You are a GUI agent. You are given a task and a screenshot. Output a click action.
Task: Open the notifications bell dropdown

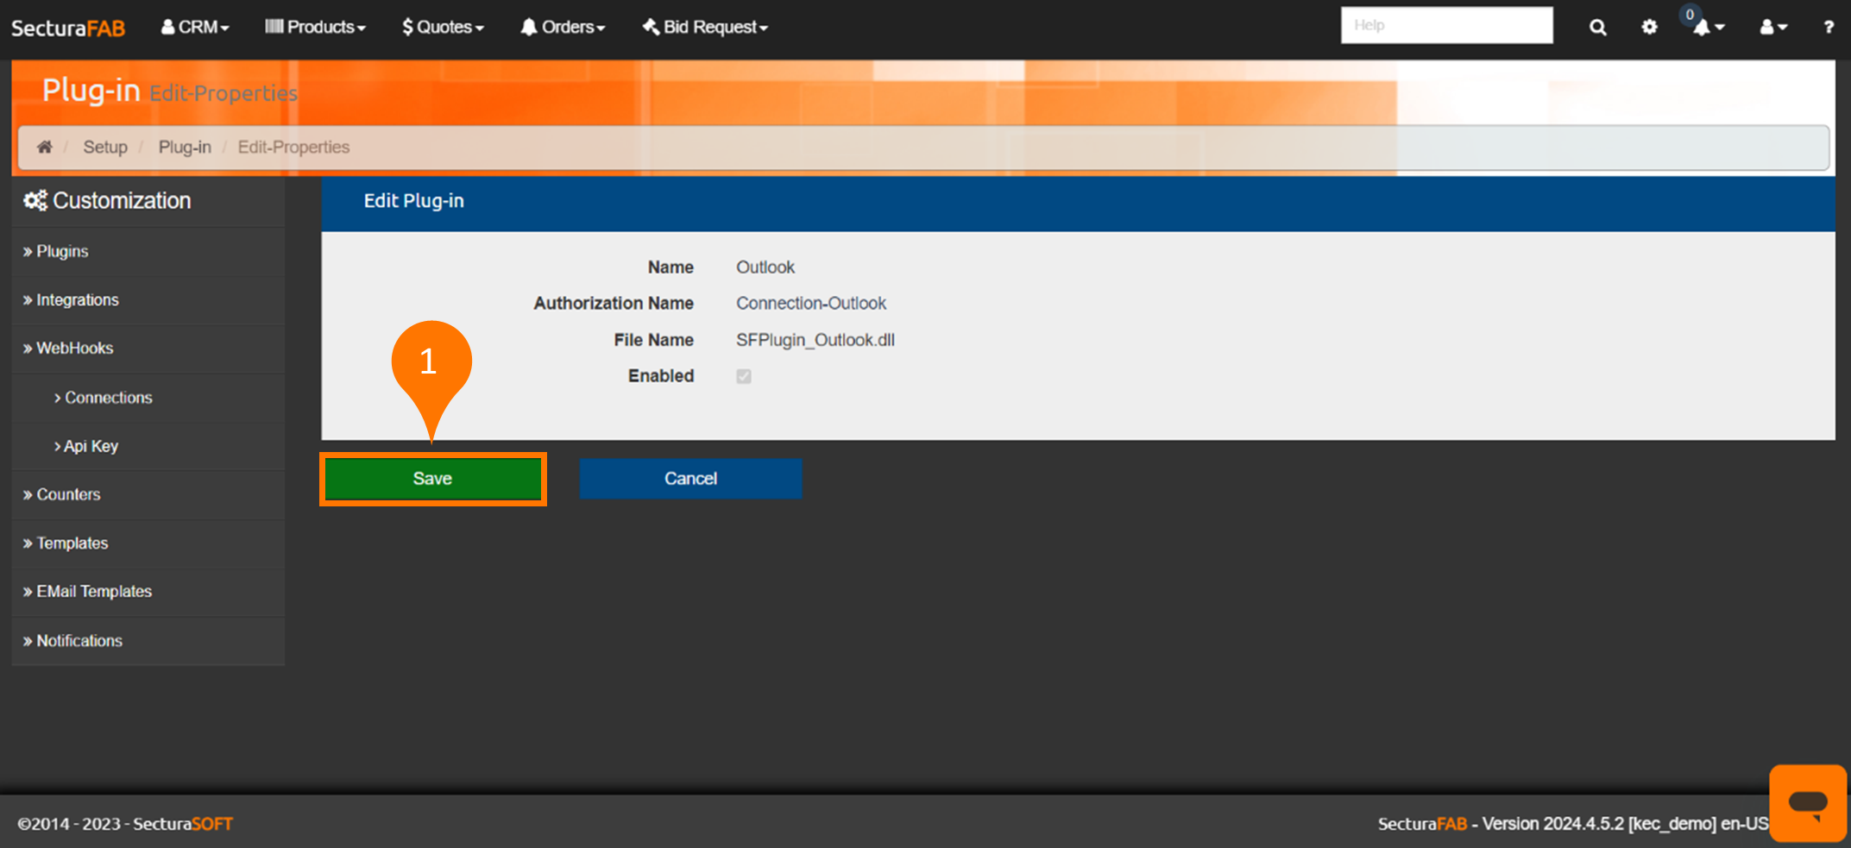click(x=1708, y=27)
